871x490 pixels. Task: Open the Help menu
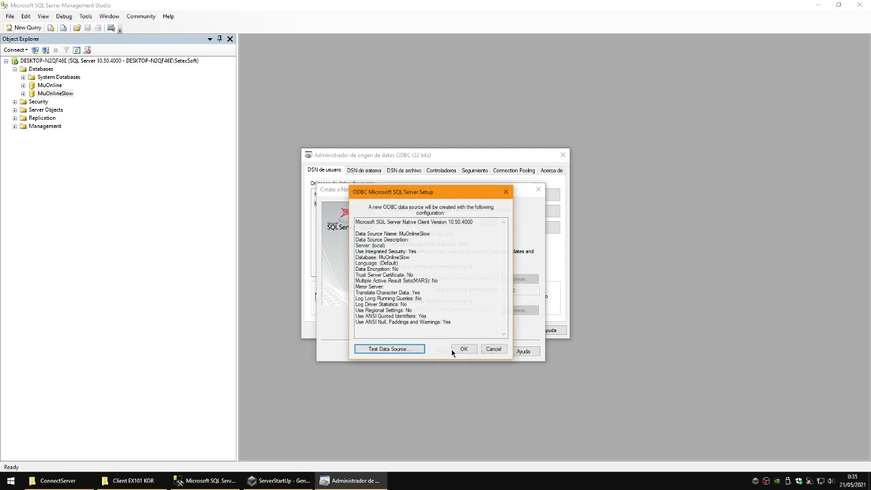click(168, 16)
